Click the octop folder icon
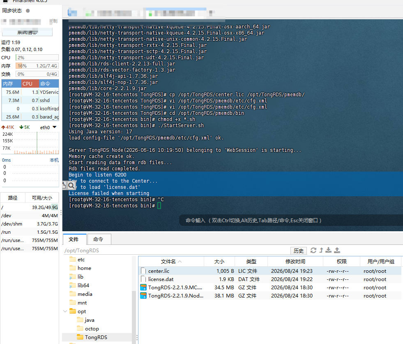Image resolution: width=403 pixels, height=344 pixels. pos(80,328)
